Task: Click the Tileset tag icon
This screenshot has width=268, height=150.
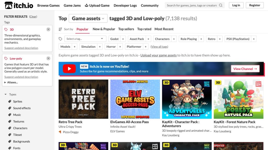Action: point(10,135)
